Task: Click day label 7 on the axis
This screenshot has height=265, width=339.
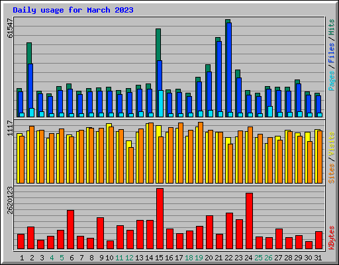Action: pyautogui.click(x=81, y=258)
